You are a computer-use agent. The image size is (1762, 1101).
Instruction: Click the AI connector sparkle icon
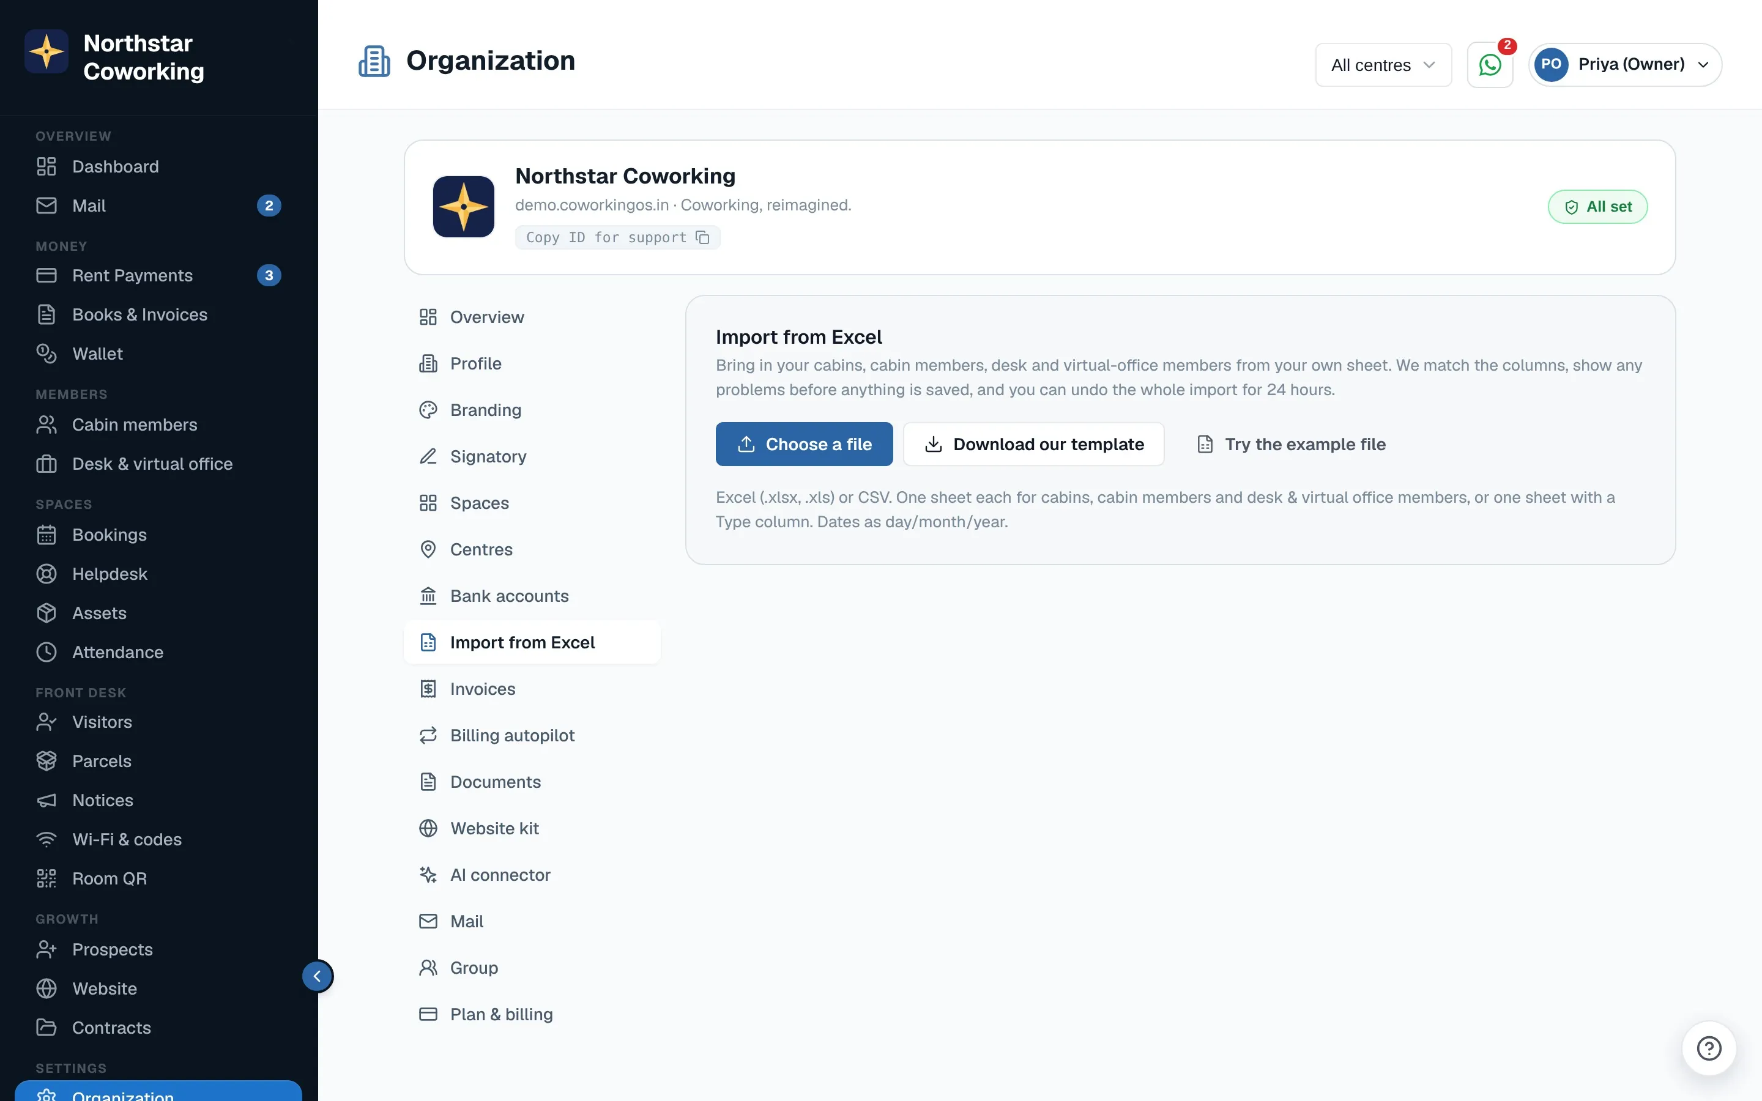pyautogui.click(x=428, y=875)
